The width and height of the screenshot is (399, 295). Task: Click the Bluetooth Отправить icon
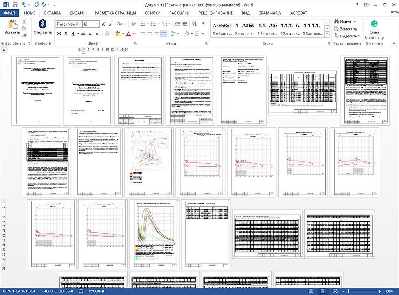[42, 27]
